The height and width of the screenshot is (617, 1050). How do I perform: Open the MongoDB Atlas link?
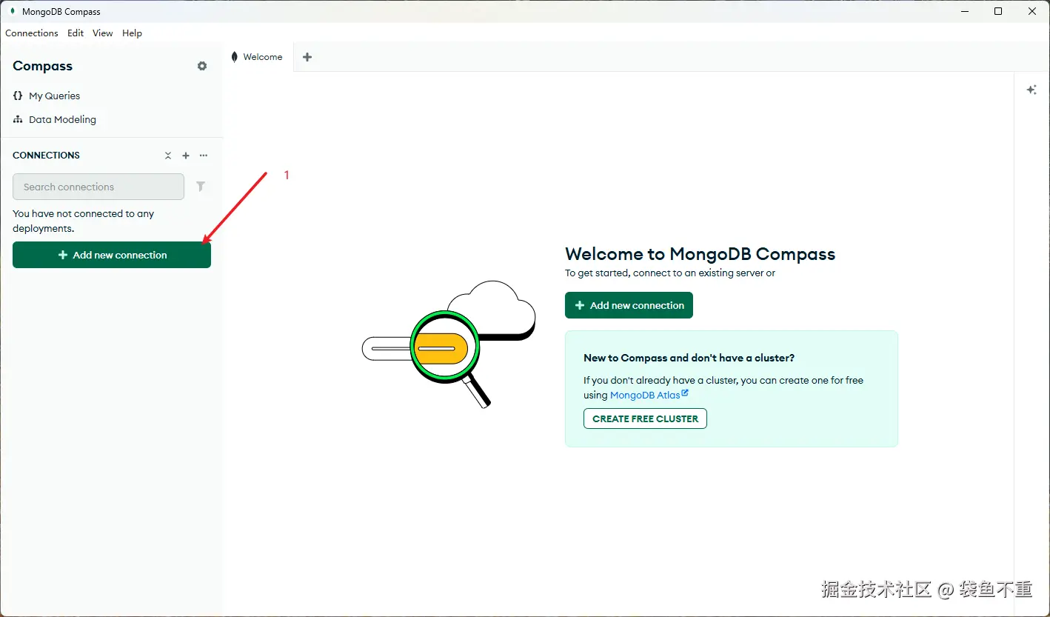pyautogui.click(x=649, y=395)
